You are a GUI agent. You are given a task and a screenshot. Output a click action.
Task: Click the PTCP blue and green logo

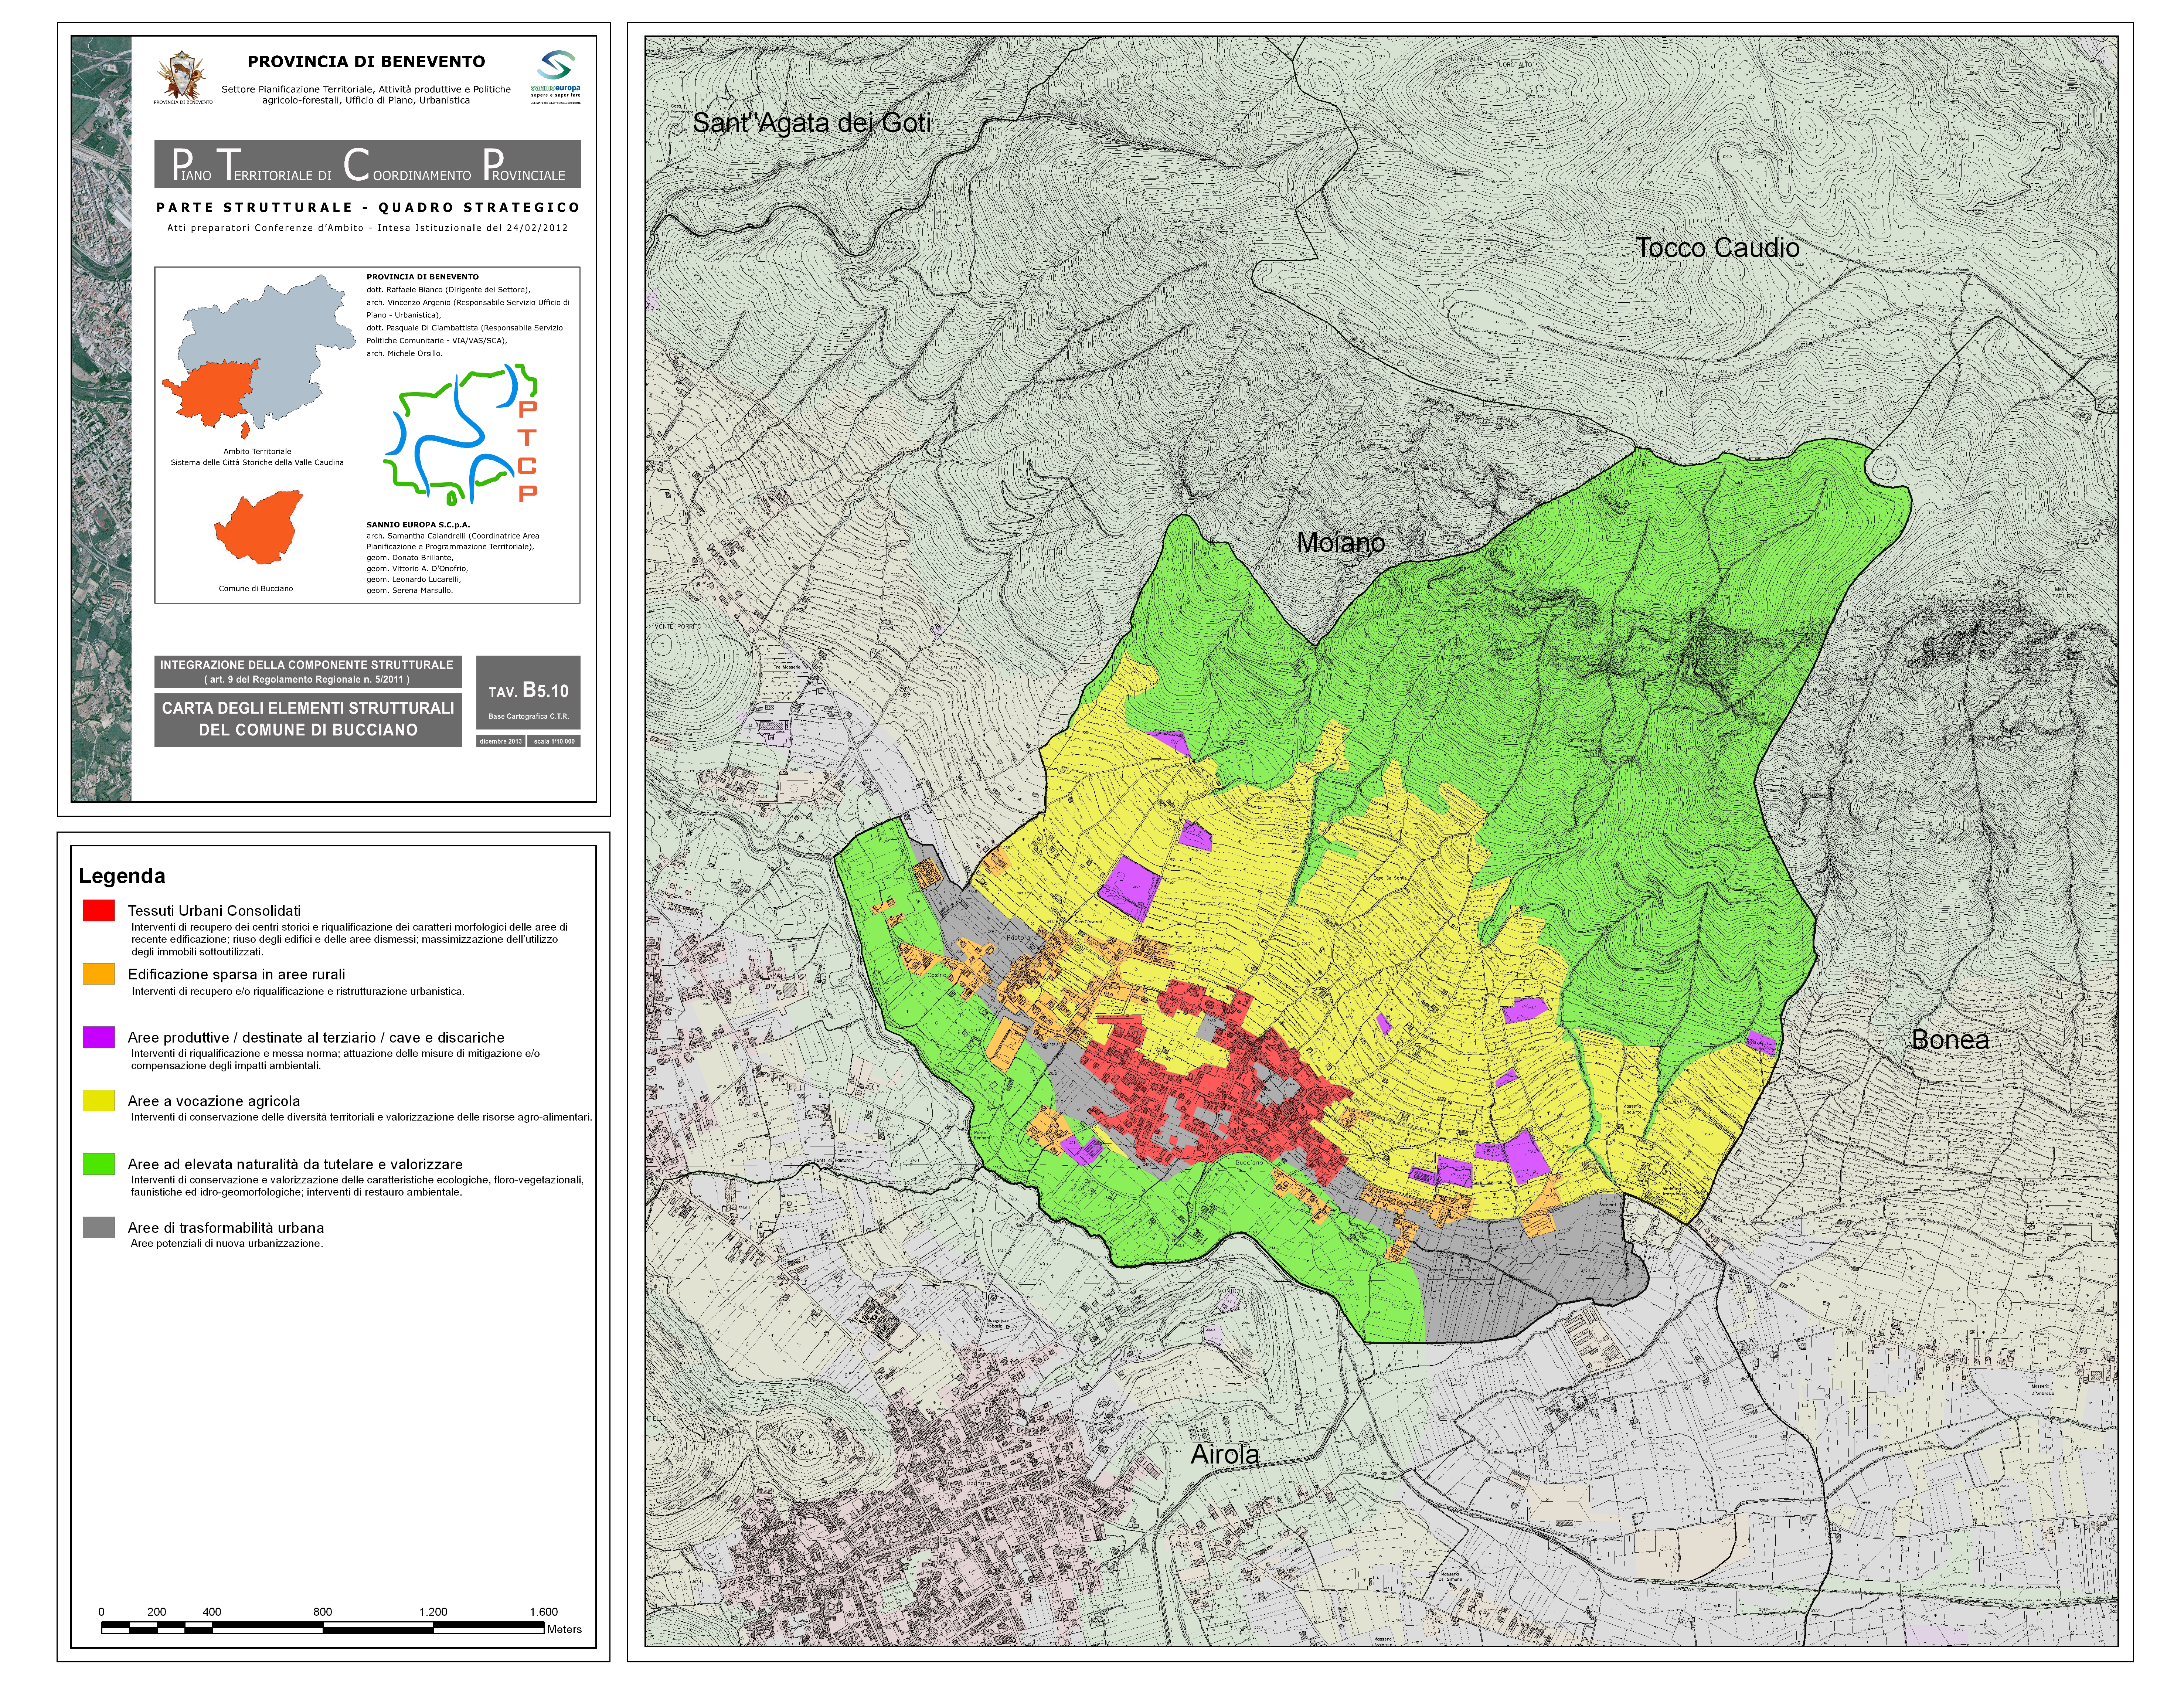(x=461, y=434)
